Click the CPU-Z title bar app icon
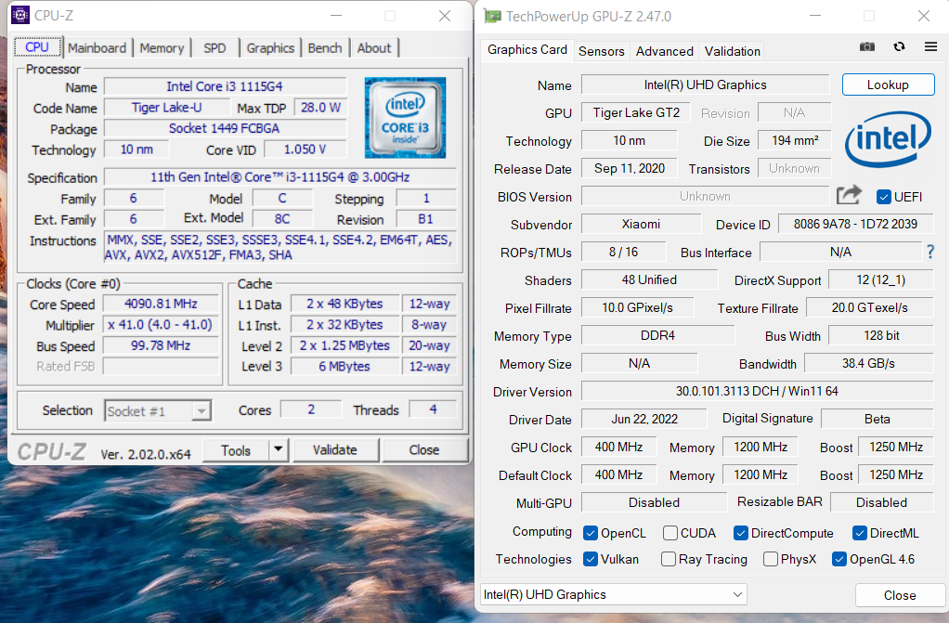949x623 pixels. tap(20, 16)
